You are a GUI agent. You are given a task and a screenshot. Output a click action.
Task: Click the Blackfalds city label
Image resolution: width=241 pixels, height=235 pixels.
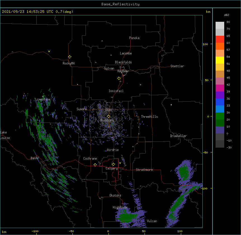[x=123, y=62]
